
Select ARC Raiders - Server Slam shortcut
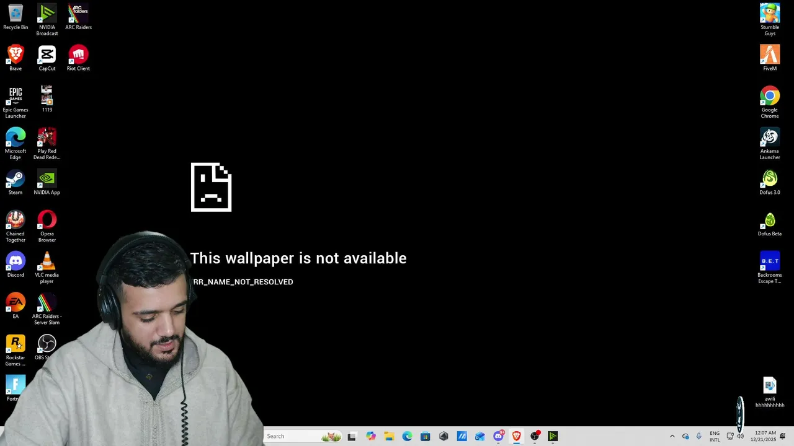(x=47, y=309)
